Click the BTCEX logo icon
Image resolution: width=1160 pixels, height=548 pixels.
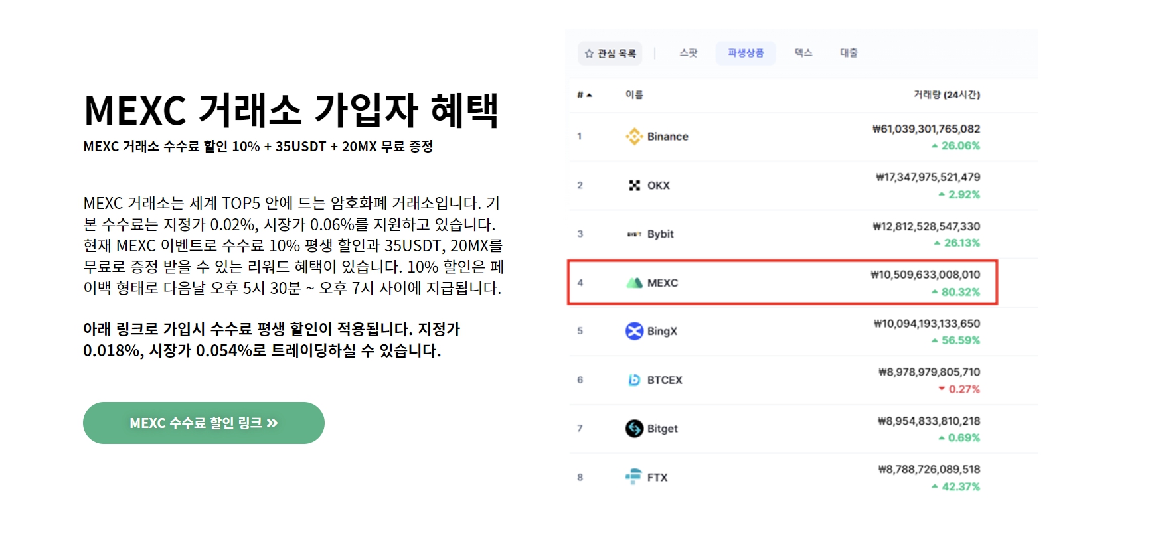click(634, 379)
